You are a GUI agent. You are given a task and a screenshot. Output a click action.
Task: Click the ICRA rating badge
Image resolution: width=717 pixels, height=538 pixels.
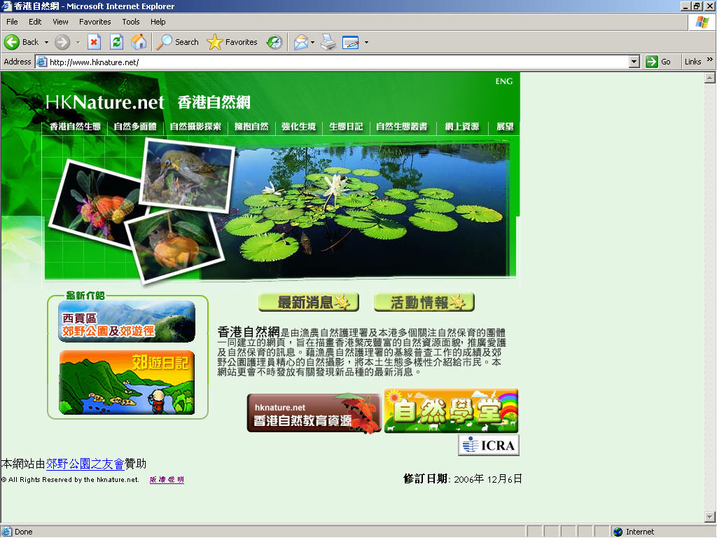click(x=489, y=445)
